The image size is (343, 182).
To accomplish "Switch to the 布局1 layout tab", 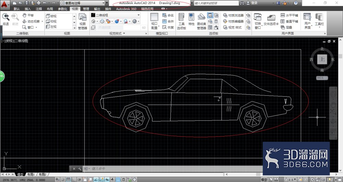I will 31,174.
